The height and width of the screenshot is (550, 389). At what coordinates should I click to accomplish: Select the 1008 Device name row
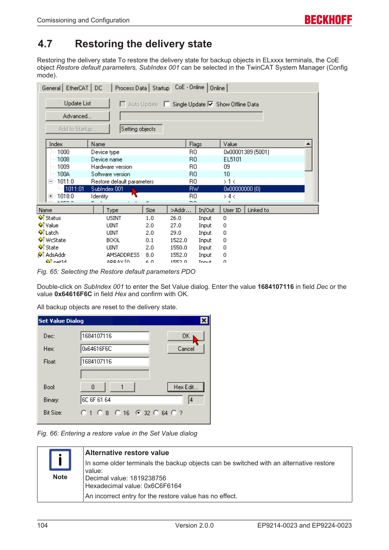pos(176,159)
